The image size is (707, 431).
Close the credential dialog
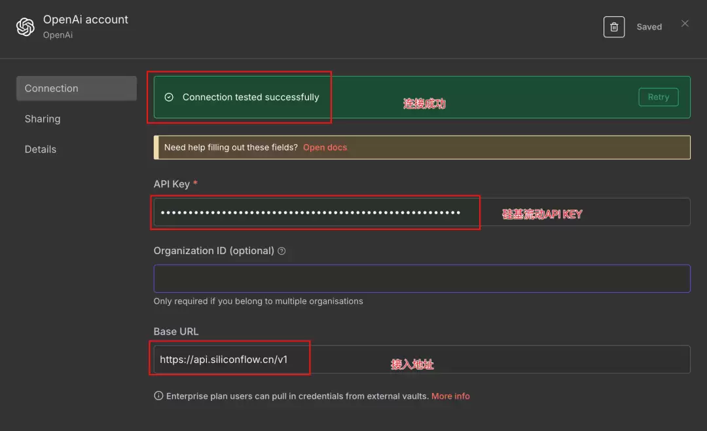685,24
